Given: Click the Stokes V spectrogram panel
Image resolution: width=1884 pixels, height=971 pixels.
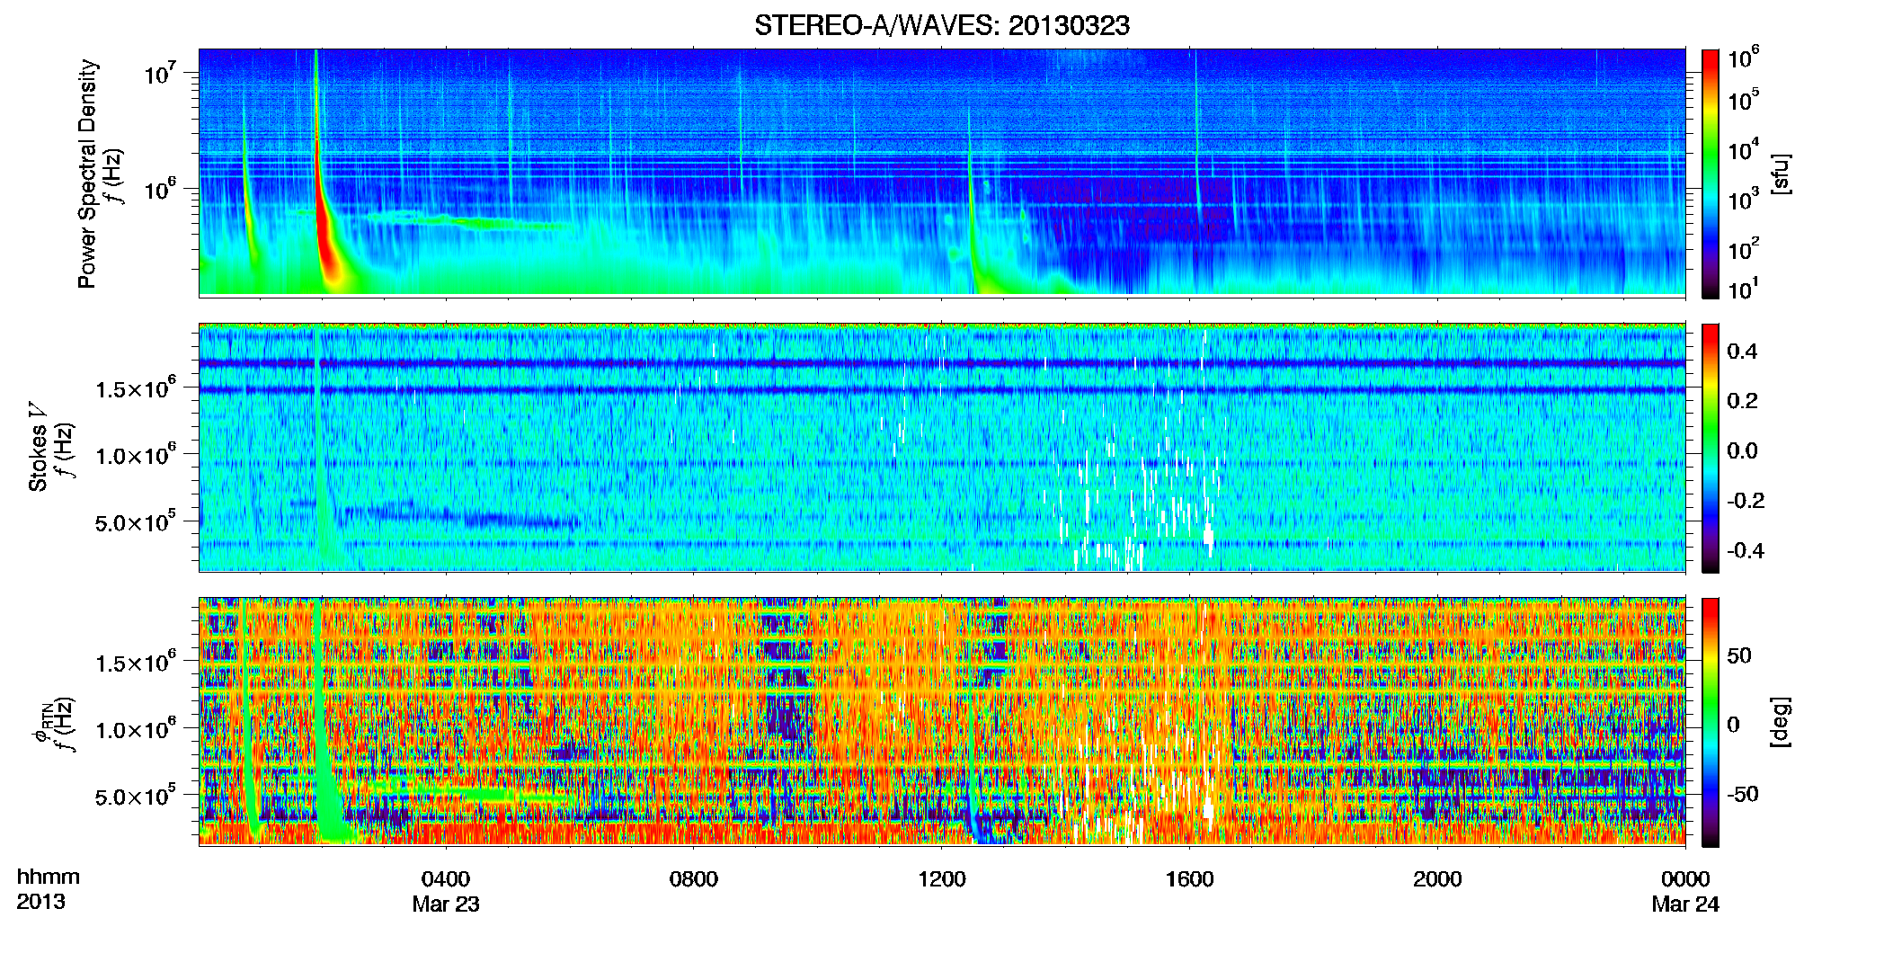Looking at the screenshot, I should (x=942, y=448).
